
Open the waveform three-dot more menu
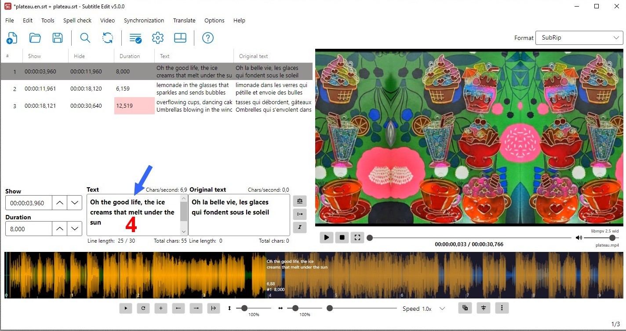[x=502, y=308]
